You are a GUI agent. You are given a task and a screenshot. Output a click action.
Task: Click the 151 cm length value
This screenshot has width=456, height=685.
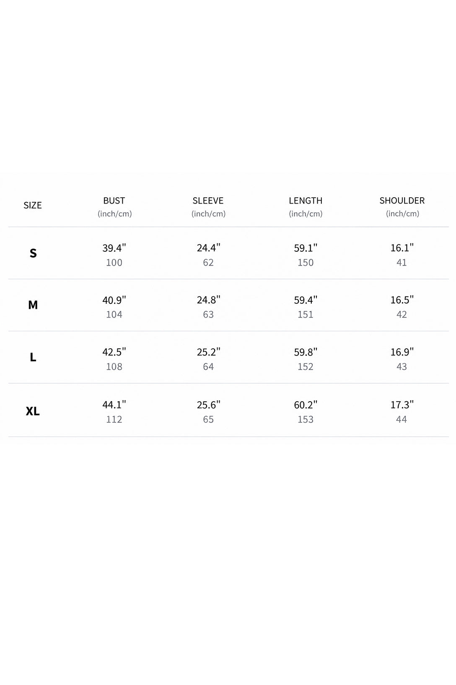pyautogui.click(x=306, y=314)
